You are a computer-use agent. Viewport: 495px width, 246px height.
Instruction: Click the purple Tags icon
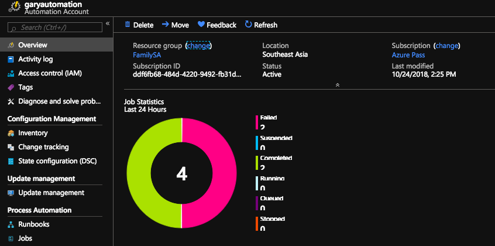(11, 87)
